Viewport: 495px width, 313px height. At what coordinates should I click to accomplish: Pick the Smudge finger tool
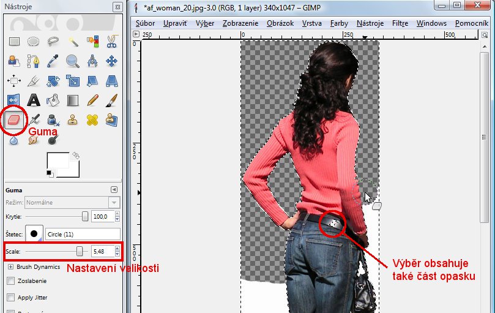click(x=33, y=140)
